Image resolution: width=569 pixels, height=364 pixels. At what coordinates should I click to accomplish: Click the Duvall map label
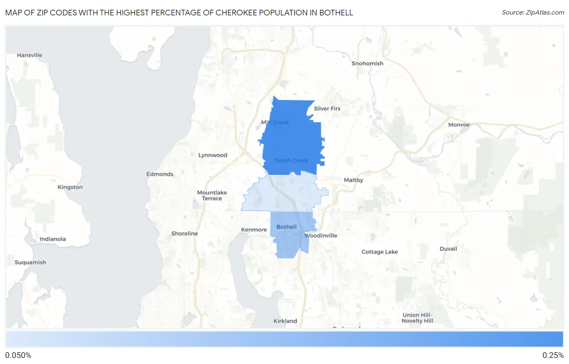pos(448,249)
